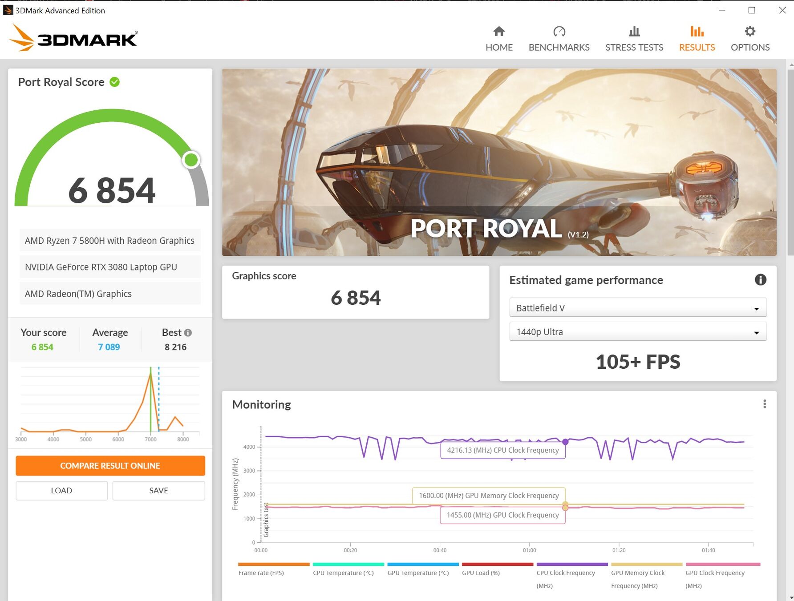
Task: Click the 4216.13 MHz CPU Clock tooltip
Action: coord(503,450)
